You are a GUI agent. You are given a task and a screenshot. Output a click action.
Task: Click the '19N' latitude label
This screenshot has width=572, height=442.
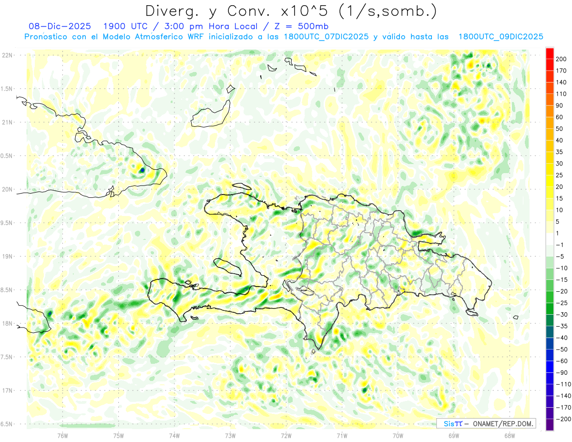point(7,256)
